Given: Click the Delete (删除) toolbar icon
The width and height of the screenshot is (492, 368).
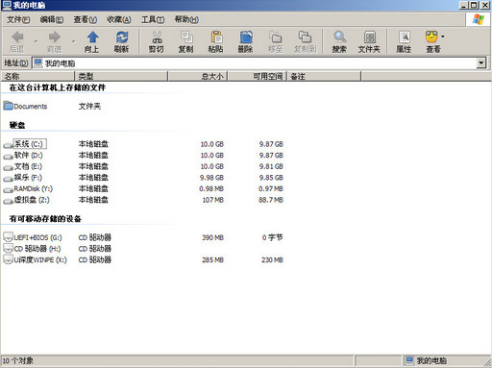Looking at the screenshot, I should pos(246,37).
